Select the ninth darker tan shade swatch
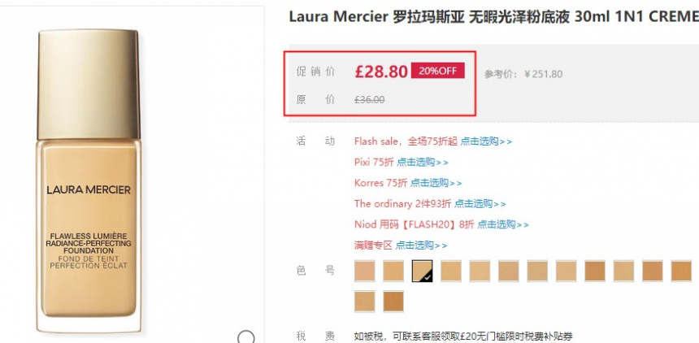 [595, 271]
